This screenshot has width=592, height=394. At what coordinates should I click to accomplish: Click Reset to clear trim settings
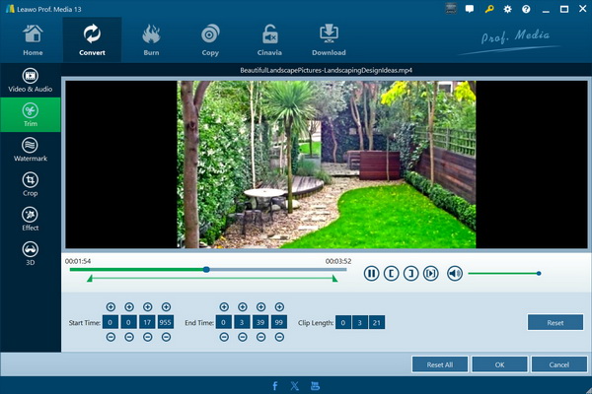coord(555,323)
